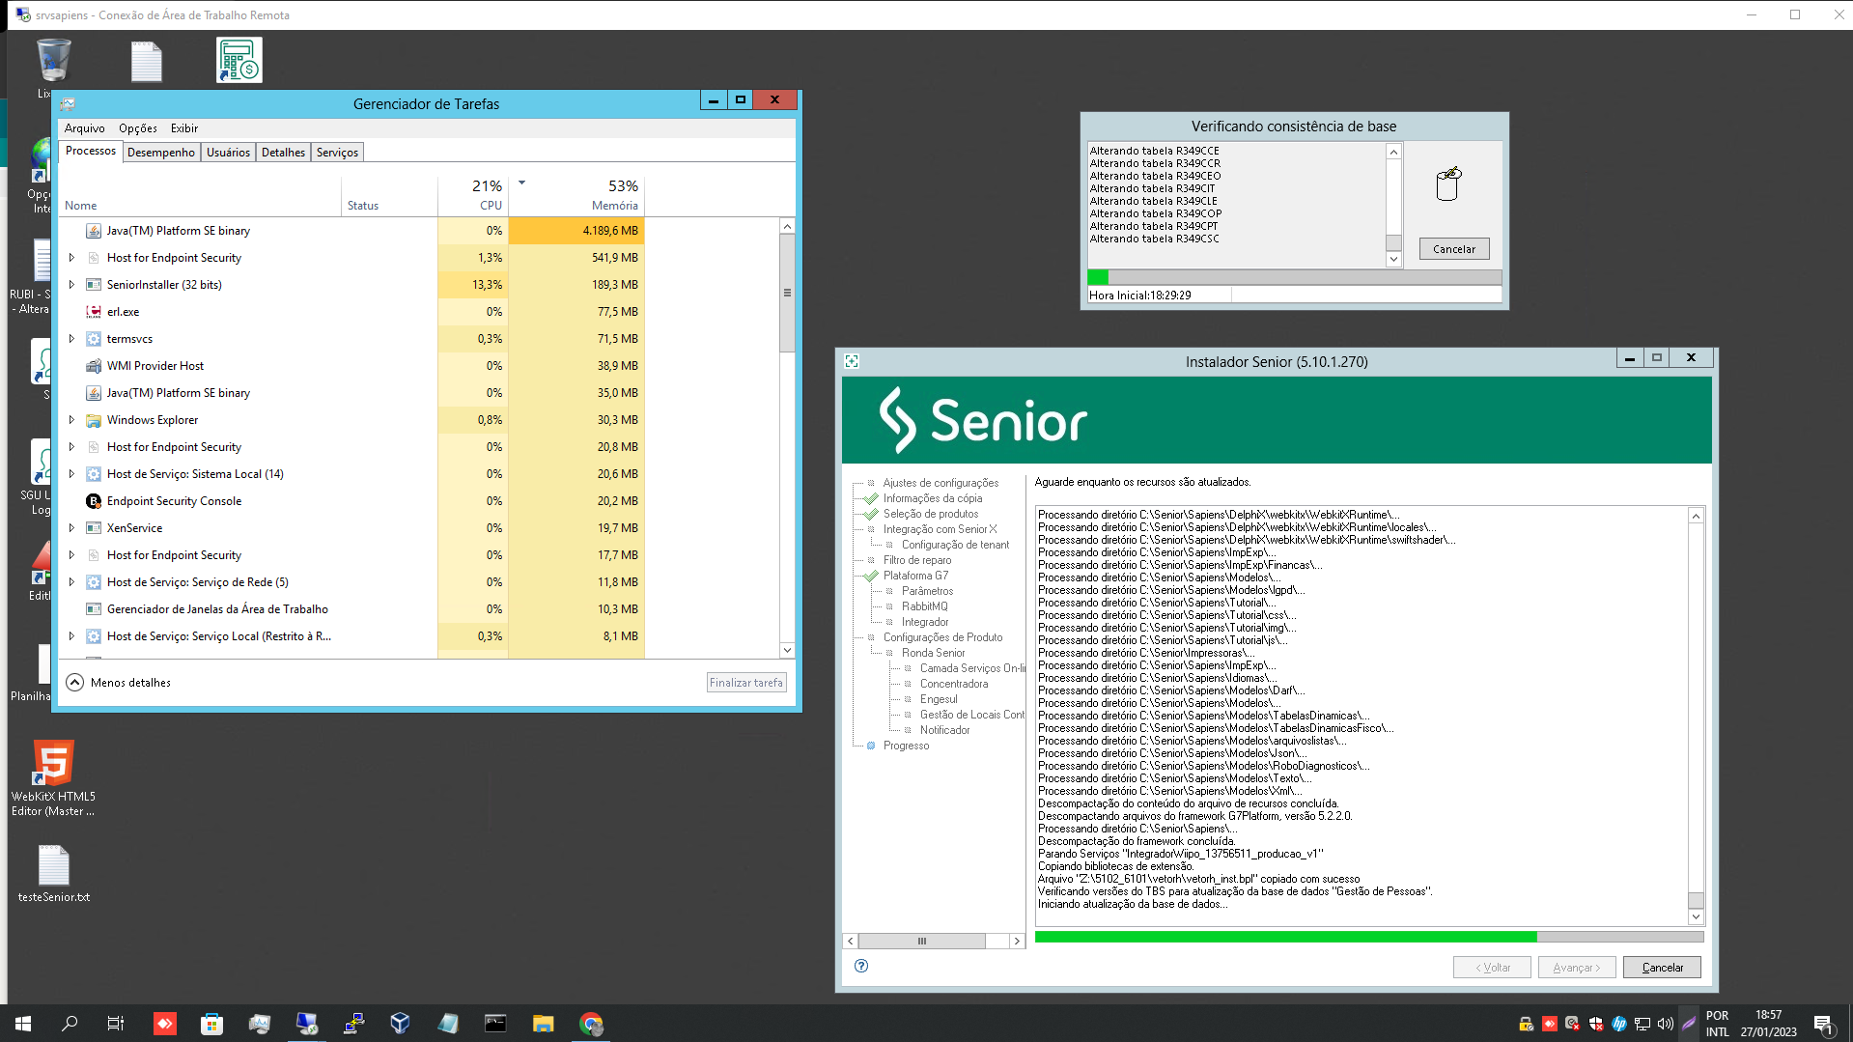
Task: Switch to the Usuários tab
Action: (228, 153)
